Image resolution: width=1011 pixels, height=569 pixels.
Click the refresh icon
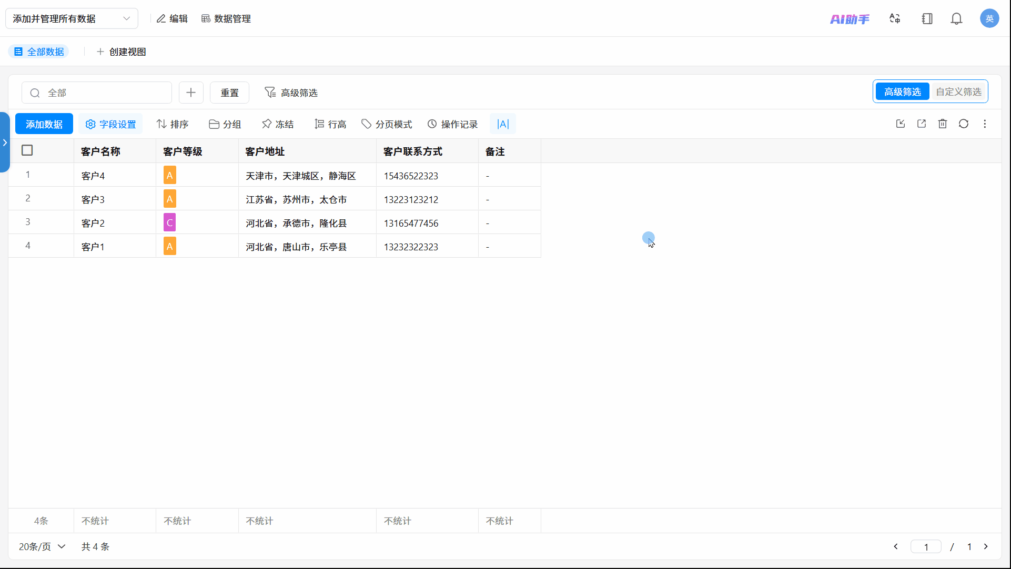tap(964, 124)
